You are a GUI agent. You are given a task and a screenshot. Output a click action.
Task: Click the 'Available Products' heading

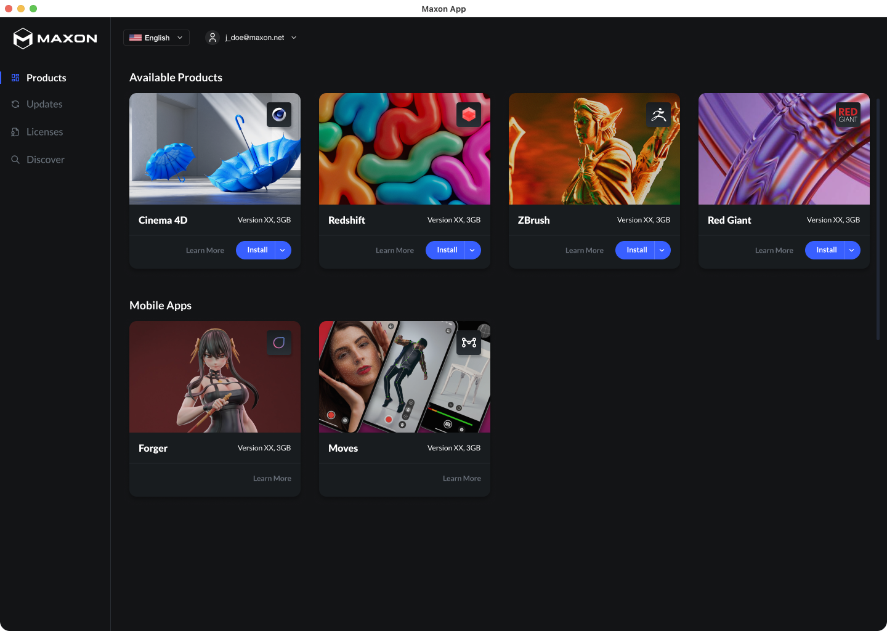[176, 78]
